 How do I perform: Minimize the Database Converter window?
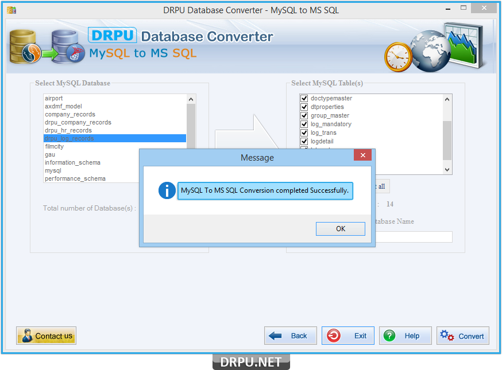tap(448, 9)
